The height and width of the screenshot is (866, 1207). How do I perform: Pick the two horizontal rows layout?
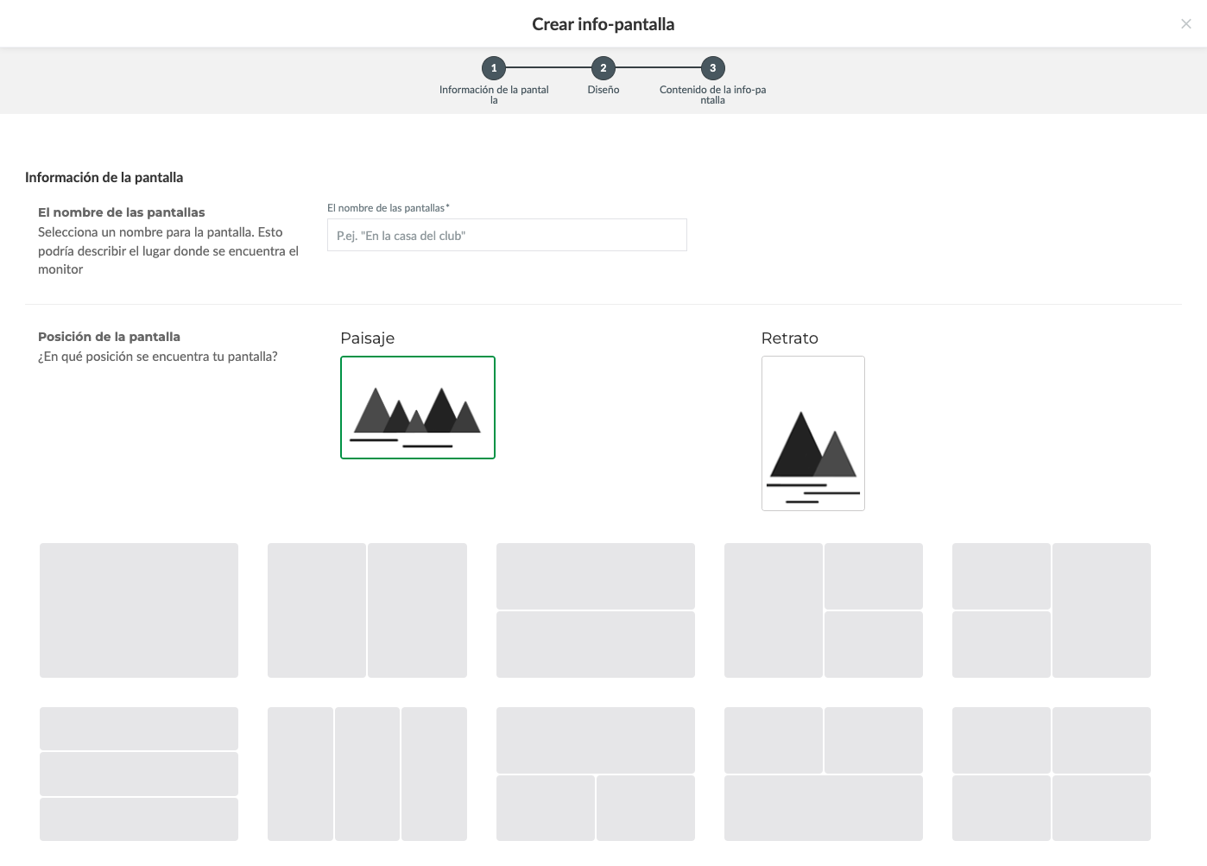(595, 610)
